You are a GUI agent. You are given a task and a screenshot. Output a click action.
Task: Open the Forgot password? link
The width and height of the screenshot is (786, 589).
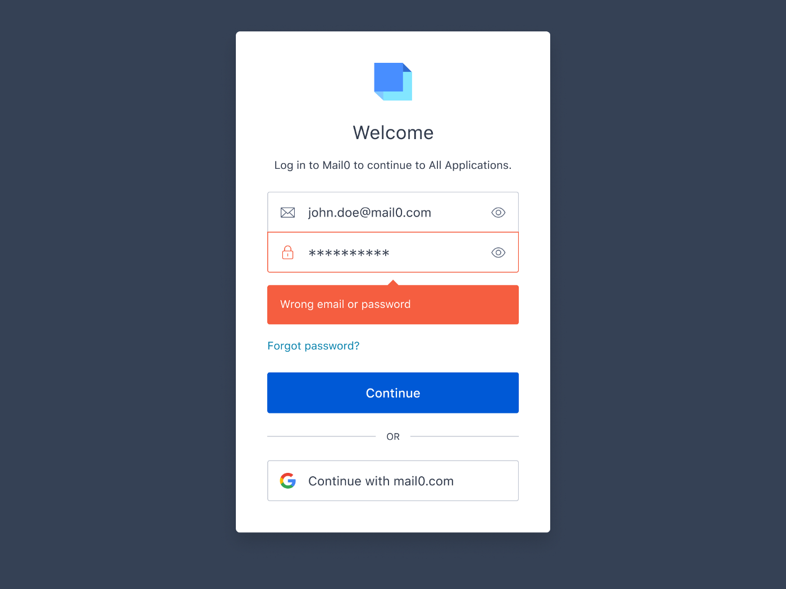point(313,346)
